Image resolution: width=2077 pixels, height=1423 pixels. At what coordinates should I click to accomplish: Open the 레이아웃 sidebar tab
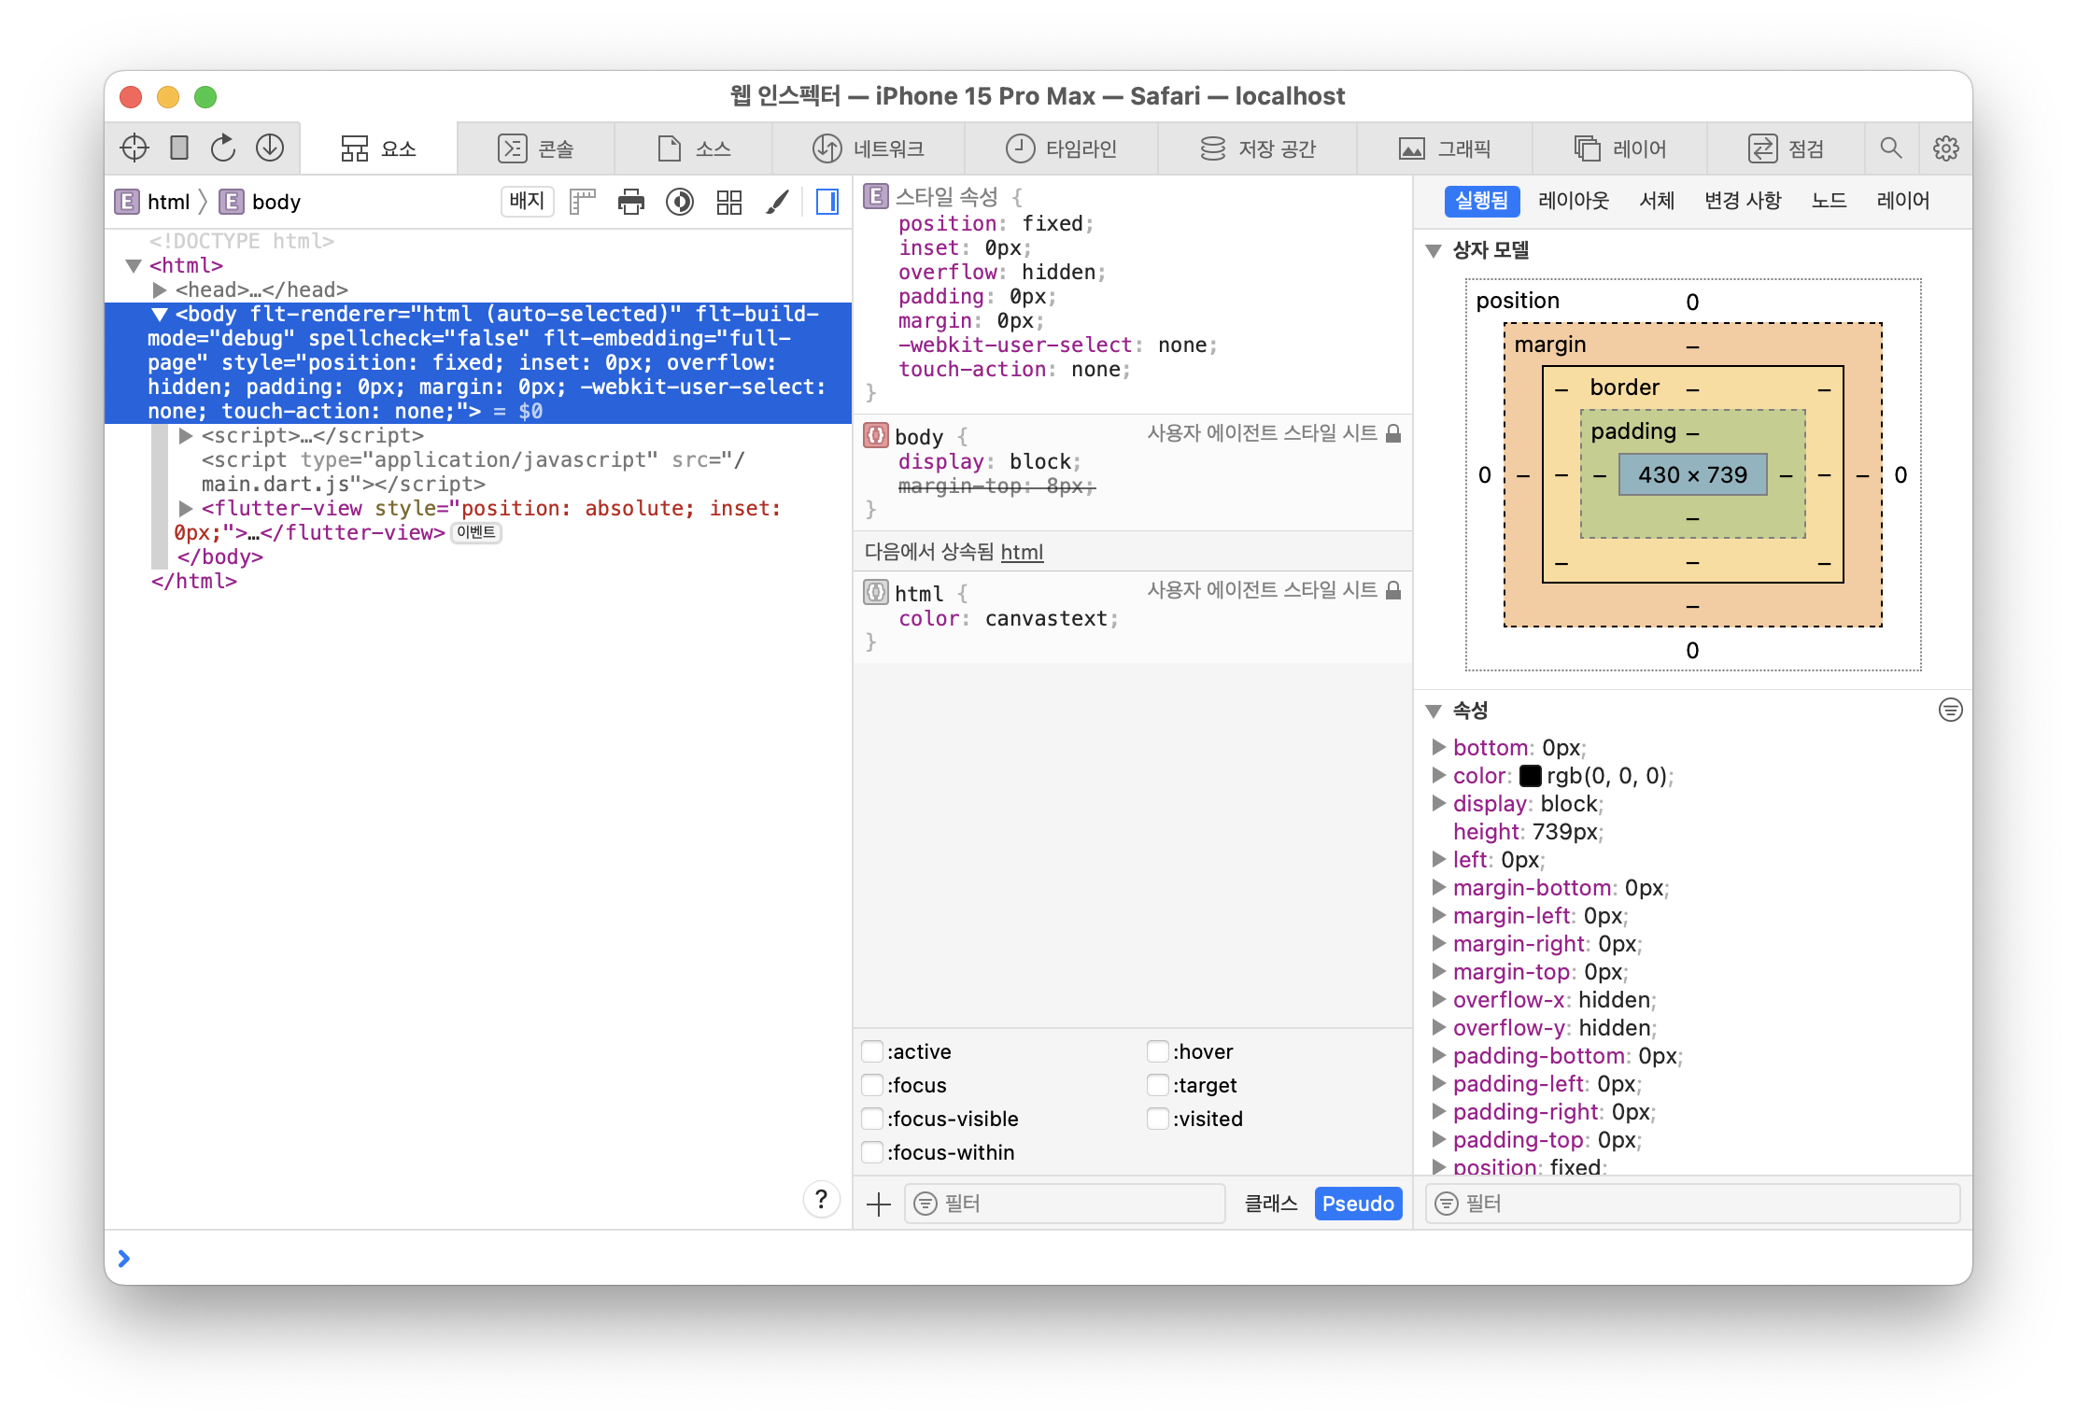[x=1574, y=201]
